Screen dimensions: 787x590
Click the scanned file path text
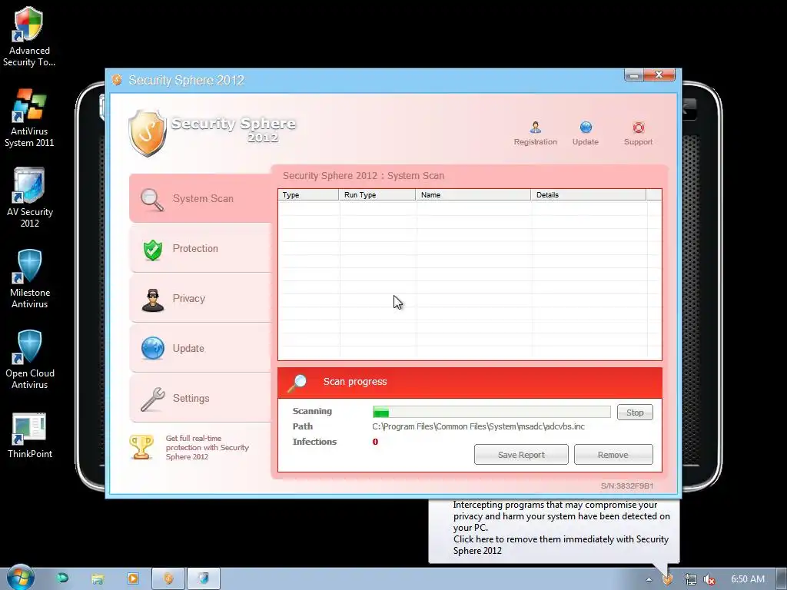click(478, 426)
